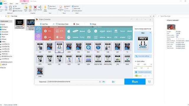Switch to Audio format category

click(x=59, y=37)
